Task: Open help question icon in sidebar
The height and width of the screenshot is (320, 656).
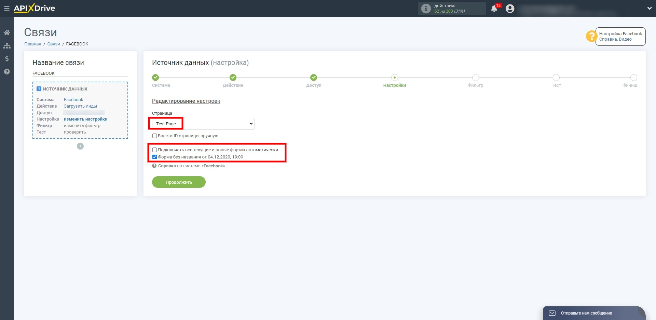Action: [7, 72]
